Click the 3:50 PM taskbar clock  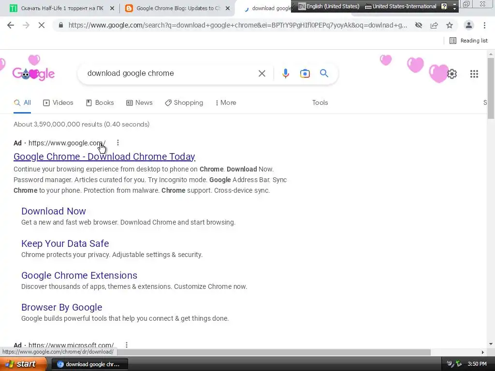pyautogui.click(x=477, y=364)
